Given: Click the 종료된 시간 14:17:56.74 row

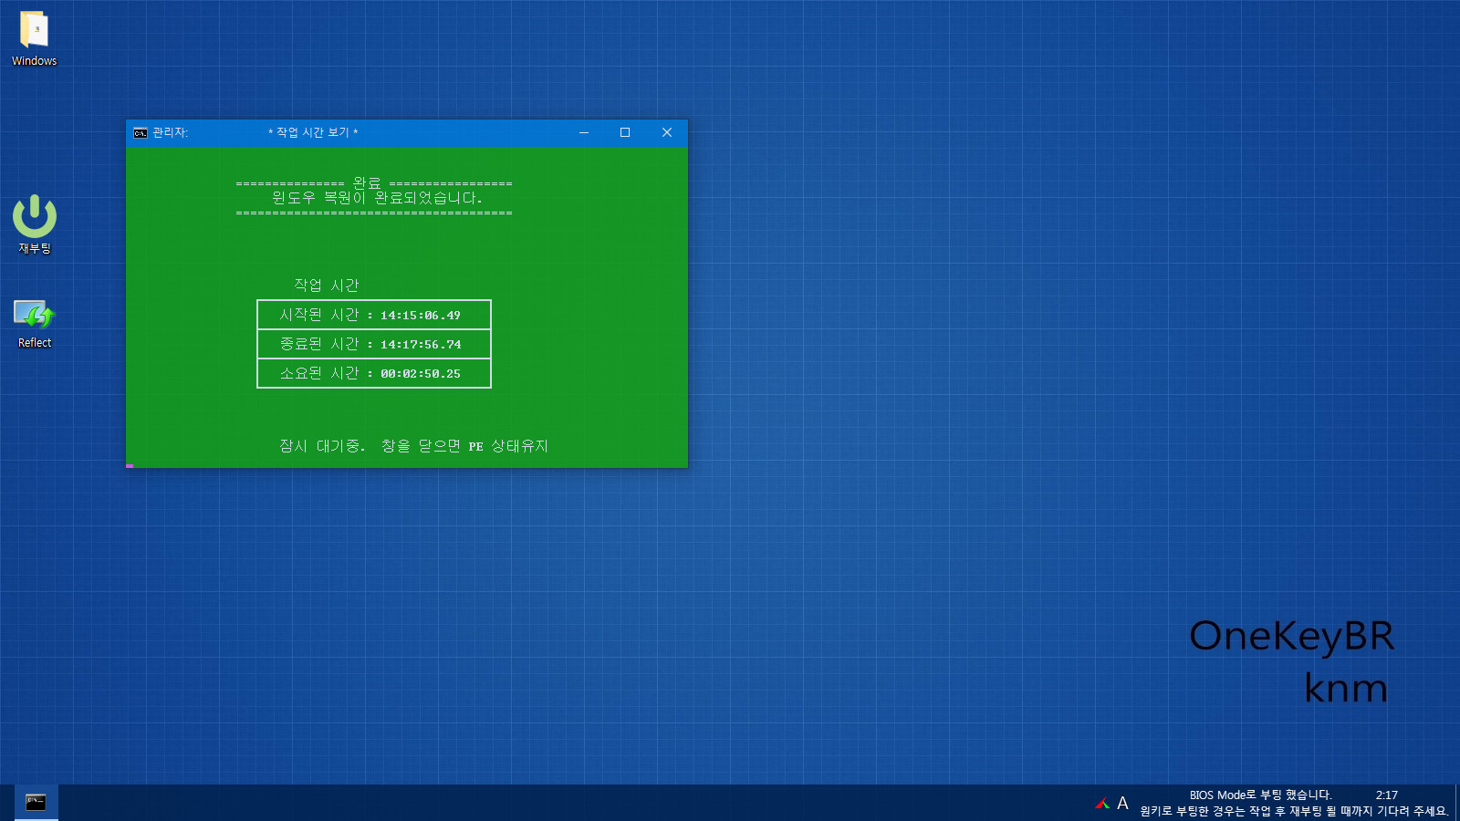Looking at the screenshot, I should pos(374,344).
